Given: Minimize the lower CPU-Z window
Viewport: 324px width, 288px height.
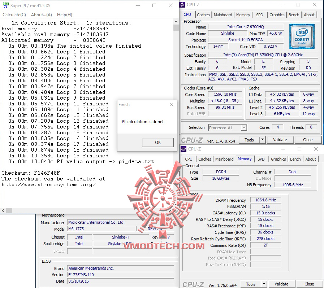Looking at the screenshot, I should tap(283, 149).
